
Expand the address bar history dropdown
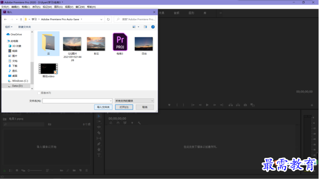tap(101, 19)
